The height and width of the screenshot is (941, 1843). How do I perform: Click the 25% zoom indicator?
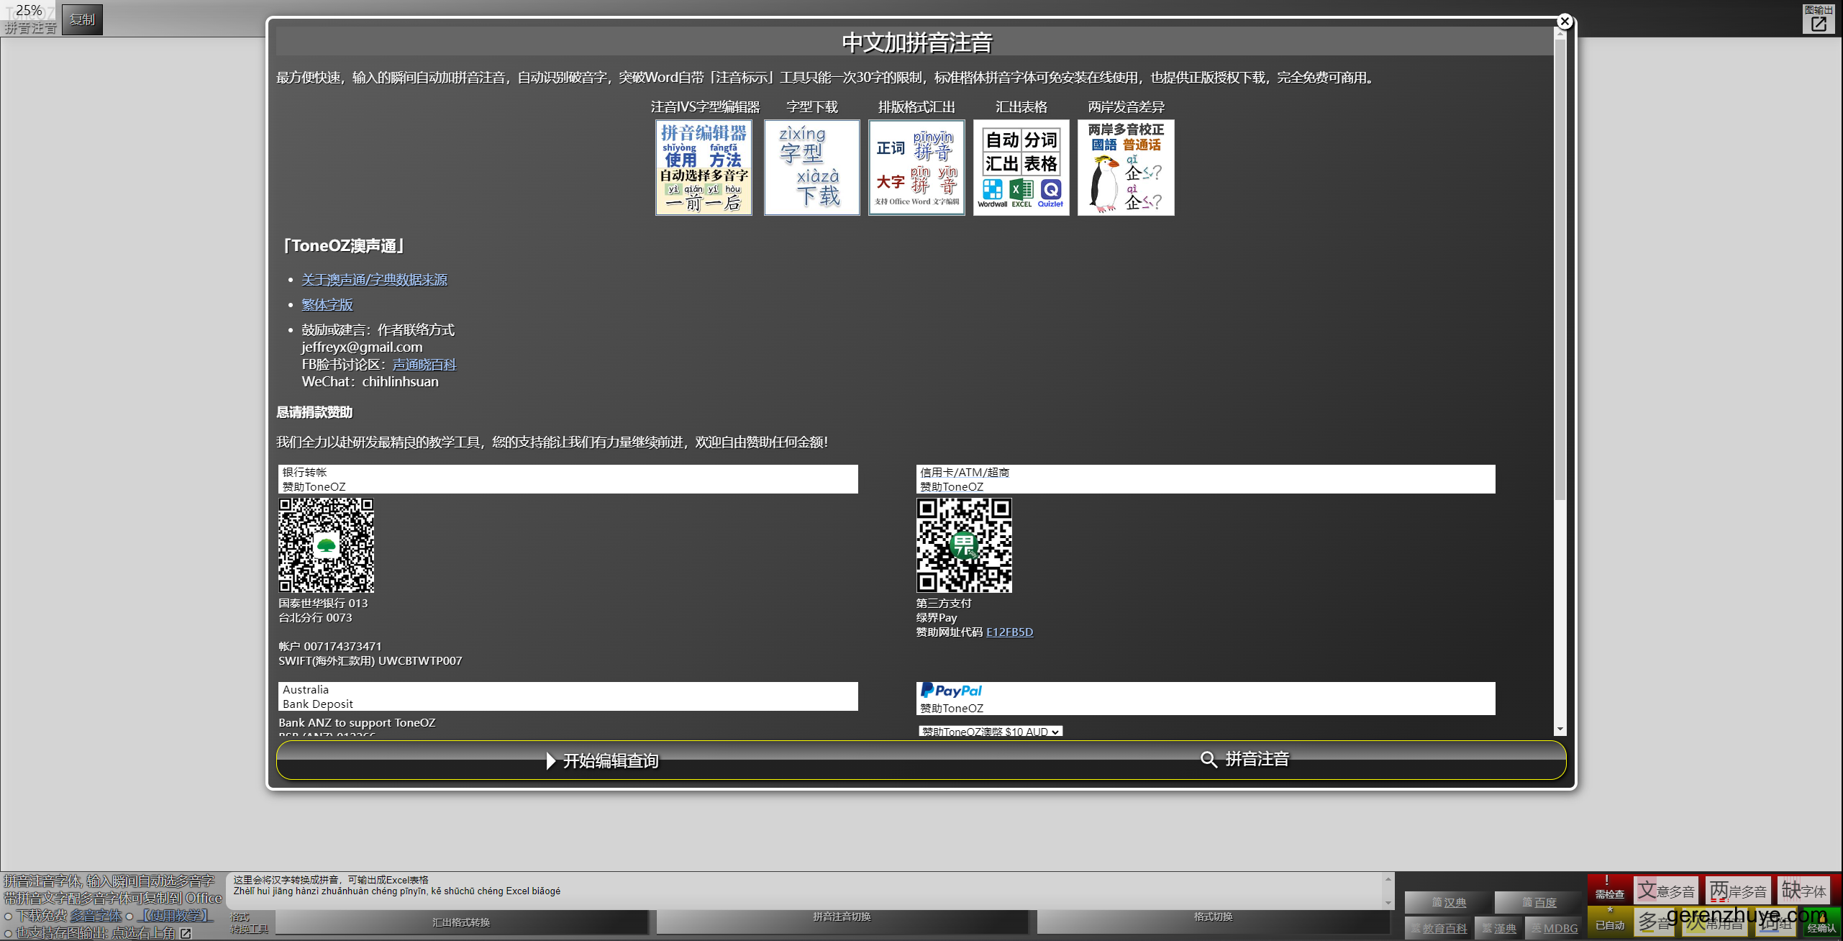point(29,10)
